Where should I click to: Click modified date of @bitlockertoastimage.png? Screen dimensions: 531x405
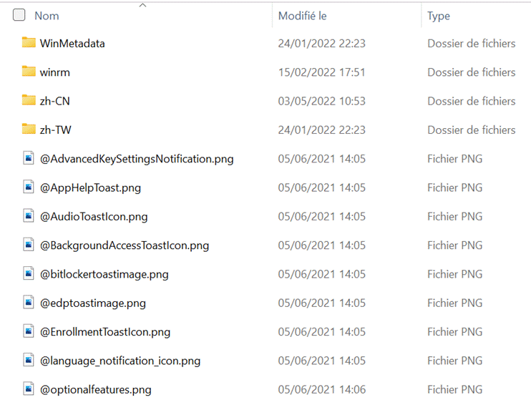pos(322,274)
